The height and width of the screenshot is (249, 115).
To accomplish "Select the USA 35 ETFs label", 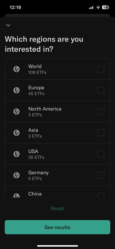I will pos(36,154).
